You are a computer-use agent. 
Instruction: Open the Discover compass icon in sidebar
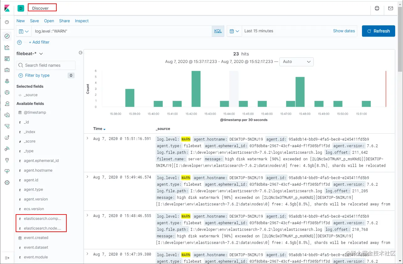pyautogui.click(x=7, y=36)
